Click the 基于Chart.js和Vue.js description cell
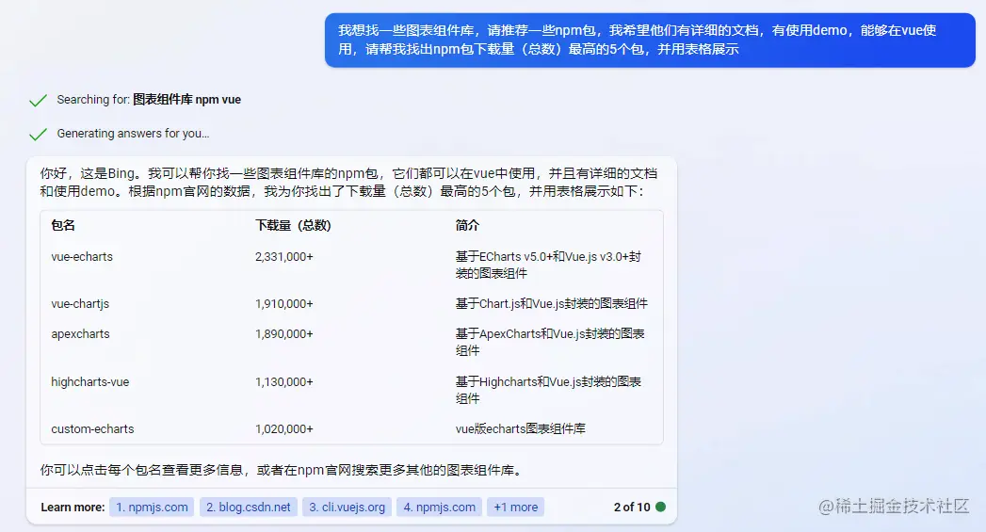986x532 pixels. point(552,304)
